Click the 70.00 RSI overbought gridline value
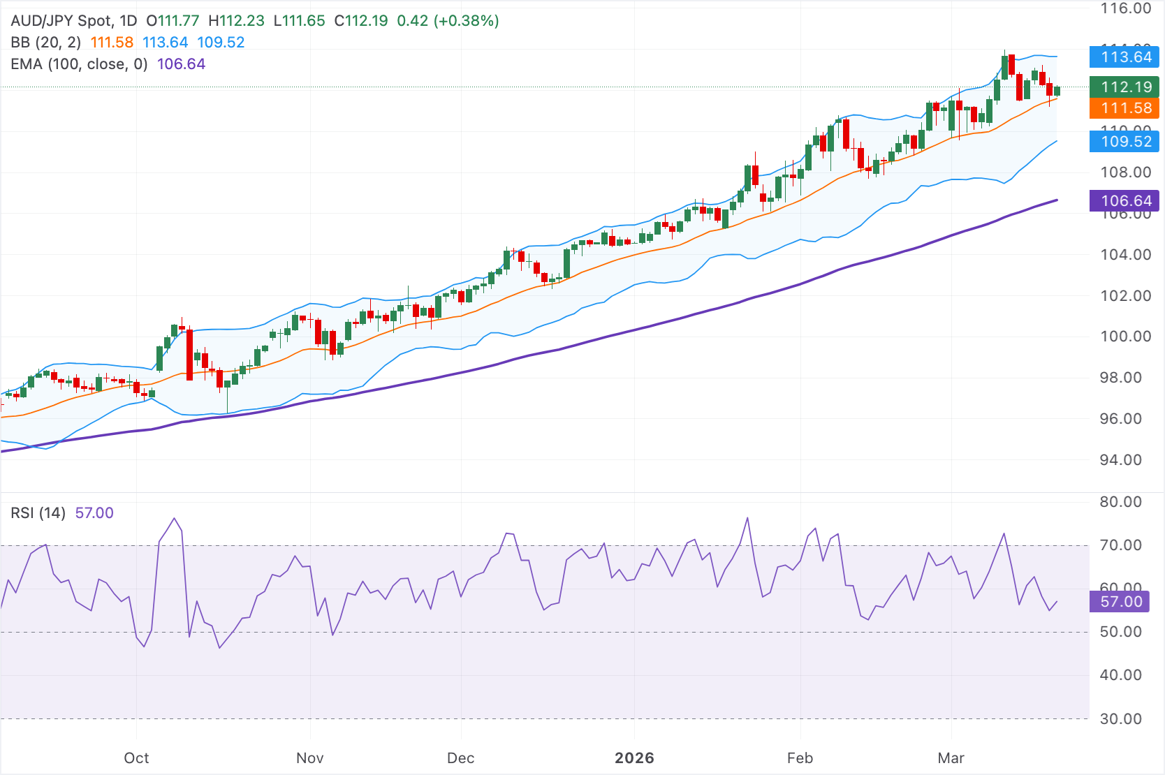The width and height of the screenshot is (1165, 775). (1120, 546)
